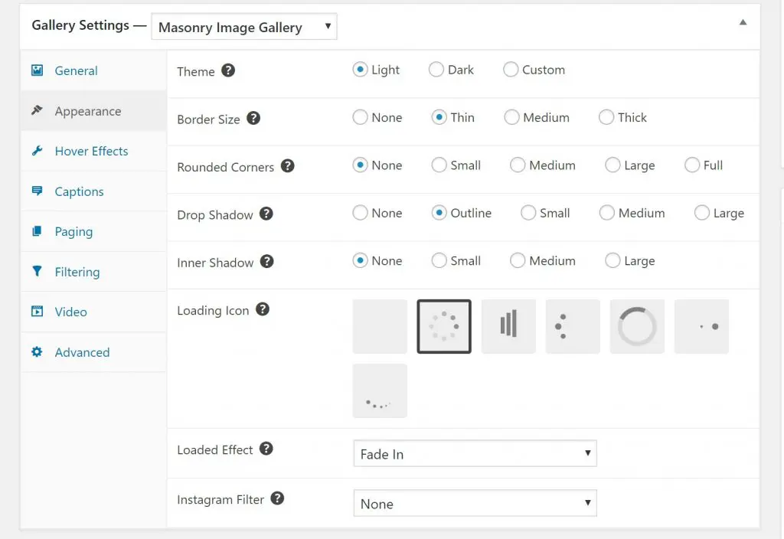Open the Masonry Image Gallery template dropdown

tap(244, 27)
